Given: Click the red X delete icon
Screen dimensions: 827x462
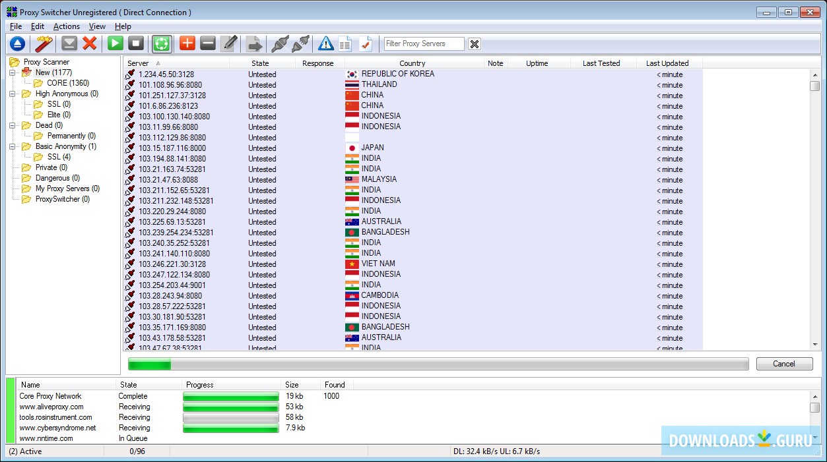Looking at the screenshot, I should [x=90, y=43].
